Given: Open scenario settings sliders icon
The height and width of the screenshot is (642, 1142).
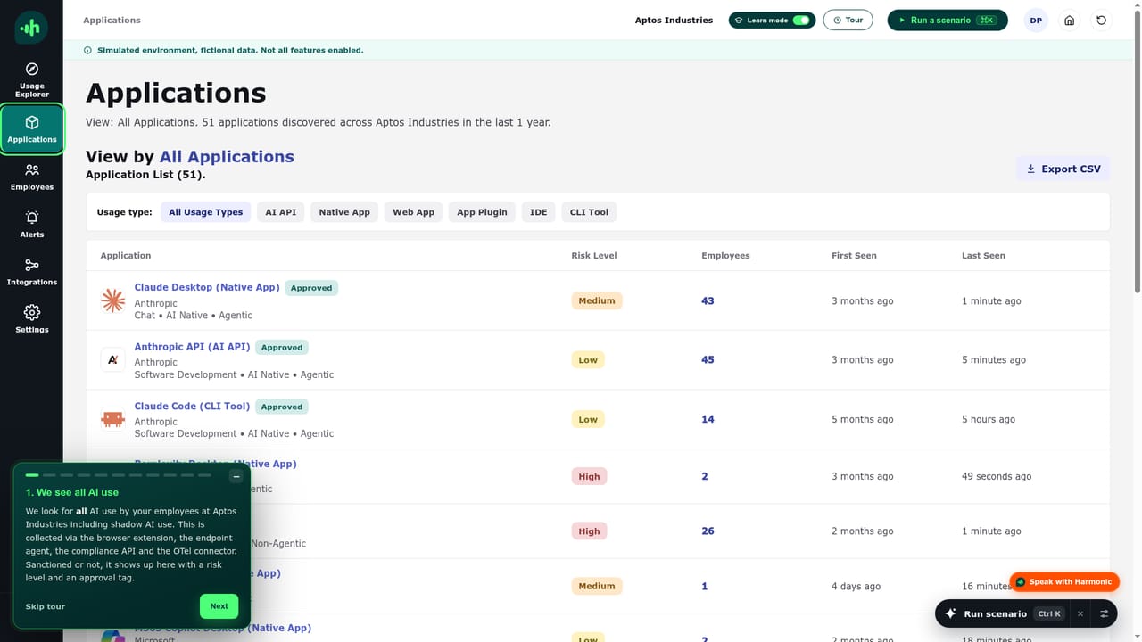Looking at the screenshot, I should (1104, 613).
